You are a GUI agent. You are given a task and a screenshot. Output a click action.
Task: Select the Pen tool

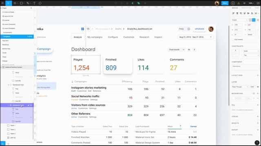pyautogui.click(x=28, y=3)
